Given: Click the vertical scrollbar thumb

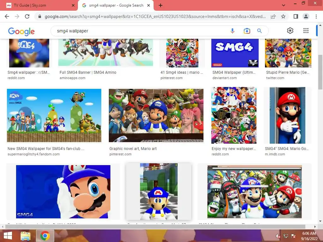Looking at the screenshot, I should tap(320, 72).
